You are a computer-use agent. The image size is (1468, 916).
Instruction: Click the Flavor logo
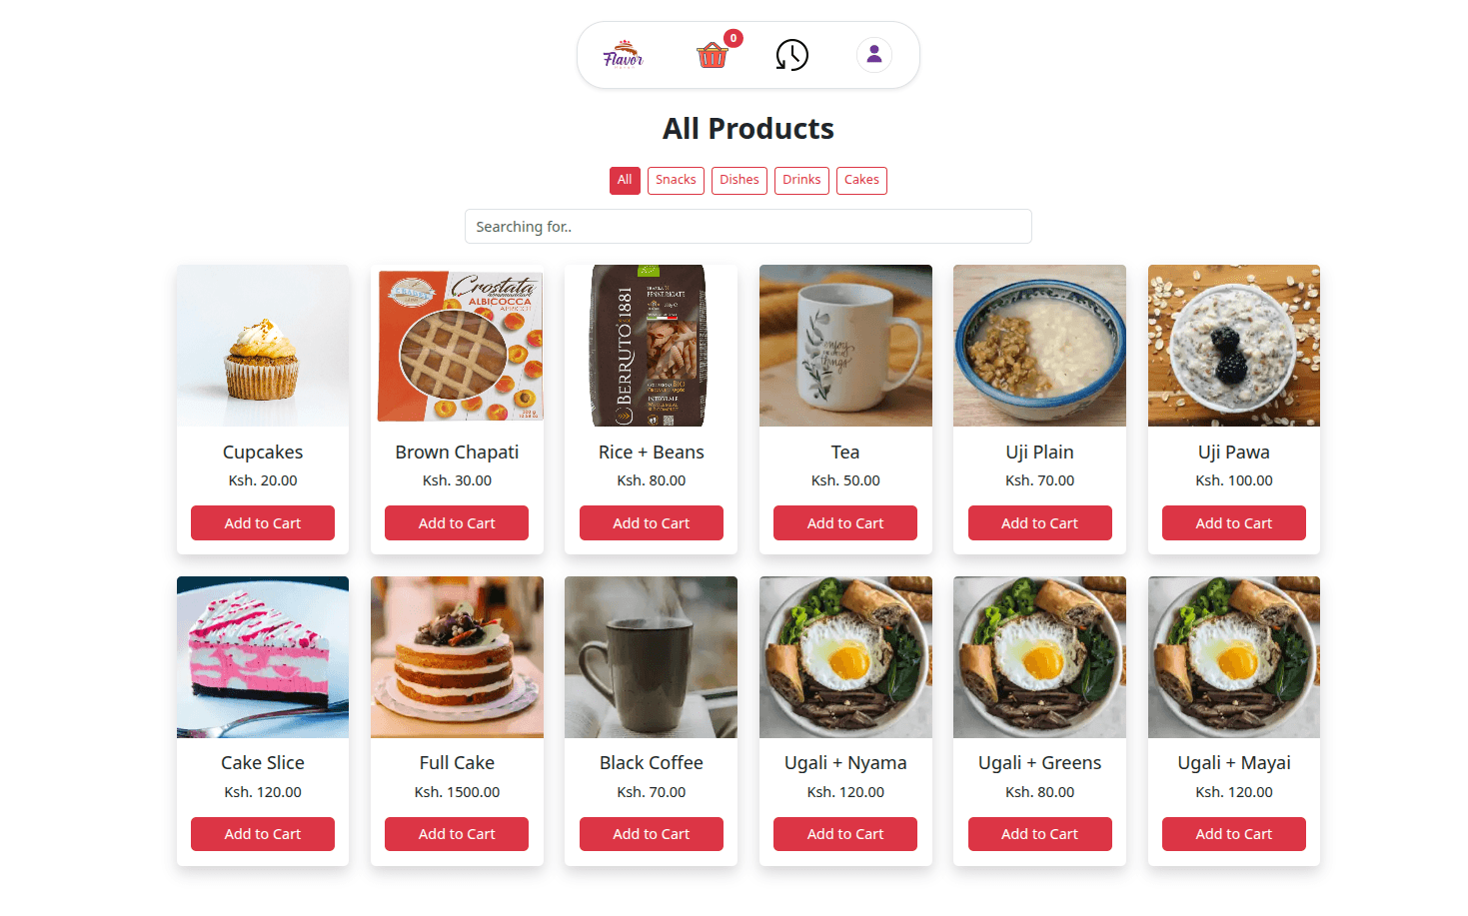tap(623, 56)
